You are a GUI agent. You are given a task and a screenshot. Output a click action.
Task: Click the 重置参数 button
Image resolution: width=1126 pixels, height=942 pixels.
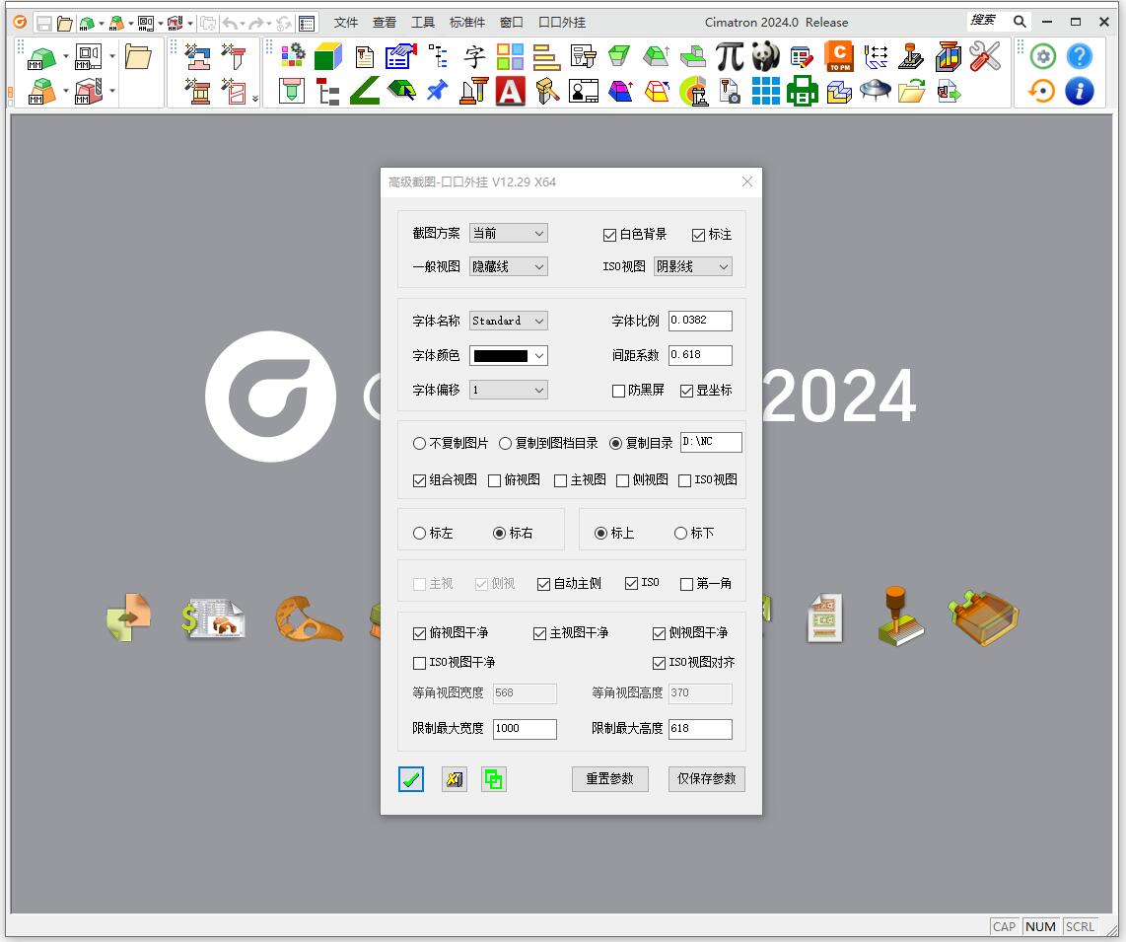coord(609,778)
